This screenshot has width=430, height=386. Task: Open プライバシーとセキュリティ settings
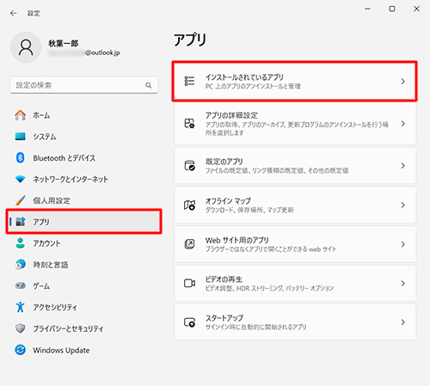click(x=83, y=328)
